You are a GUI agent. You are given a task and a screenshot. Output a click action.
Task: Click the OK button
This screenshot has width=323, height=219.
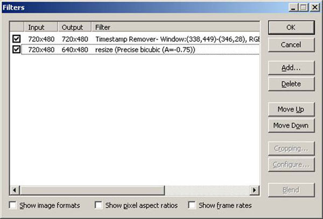[x=291, y=27]
